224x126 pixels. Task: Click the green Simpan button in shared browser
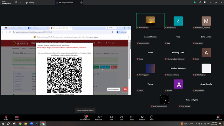click(96, 67)
